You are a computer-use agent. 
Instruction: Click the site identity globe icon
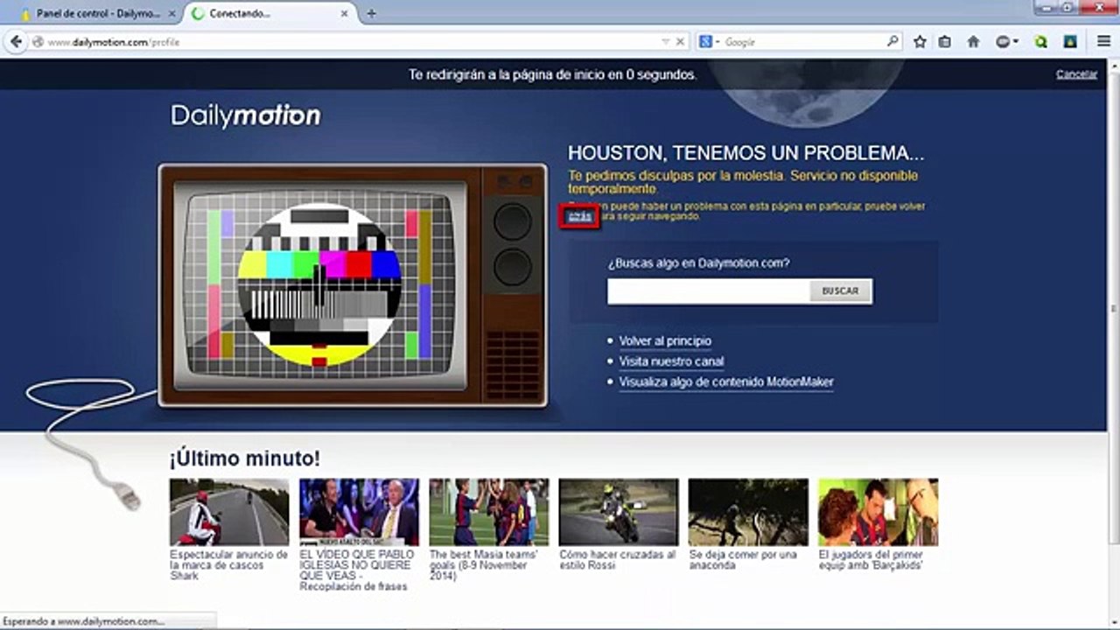(x=38, y=41)
